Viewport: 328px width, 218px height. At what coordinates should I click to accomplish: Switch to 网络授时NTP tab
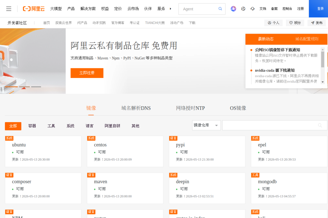(x=190, y=108)
